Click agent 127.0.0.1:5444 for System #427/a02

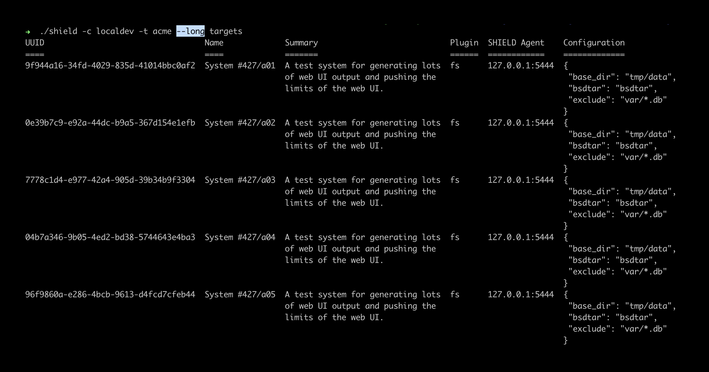[x=521, y=123]
